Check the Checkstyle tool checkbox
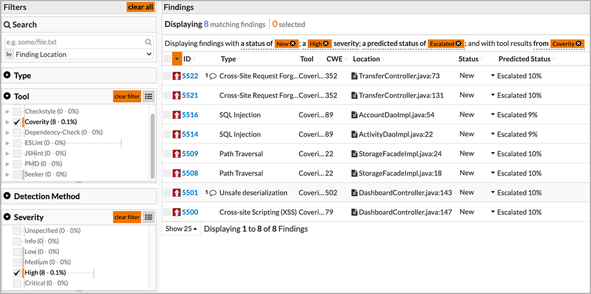The height and width of the screenshot is (294, 591). (17, 111)
